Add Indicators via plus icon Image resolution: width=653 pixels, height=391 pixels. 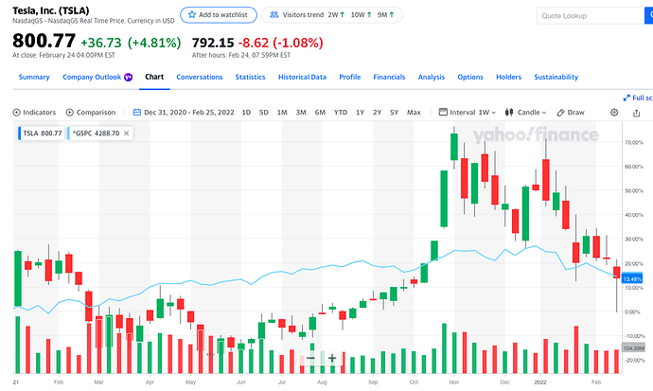(17, 113)
